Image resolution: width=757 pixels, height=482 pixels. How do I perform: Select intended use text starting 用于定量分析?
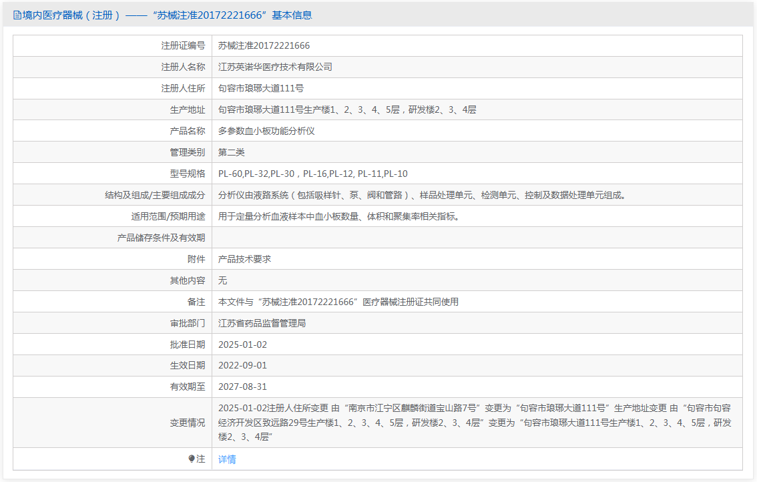coord(339,216)
